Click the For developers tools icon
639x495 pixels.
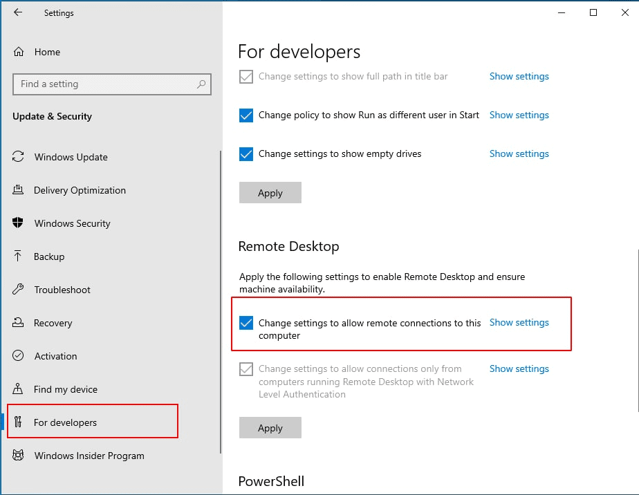18,422
